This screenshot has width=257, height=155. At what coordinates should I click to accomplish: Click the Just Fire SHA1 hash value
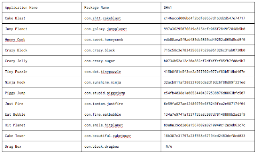(204, 104)
